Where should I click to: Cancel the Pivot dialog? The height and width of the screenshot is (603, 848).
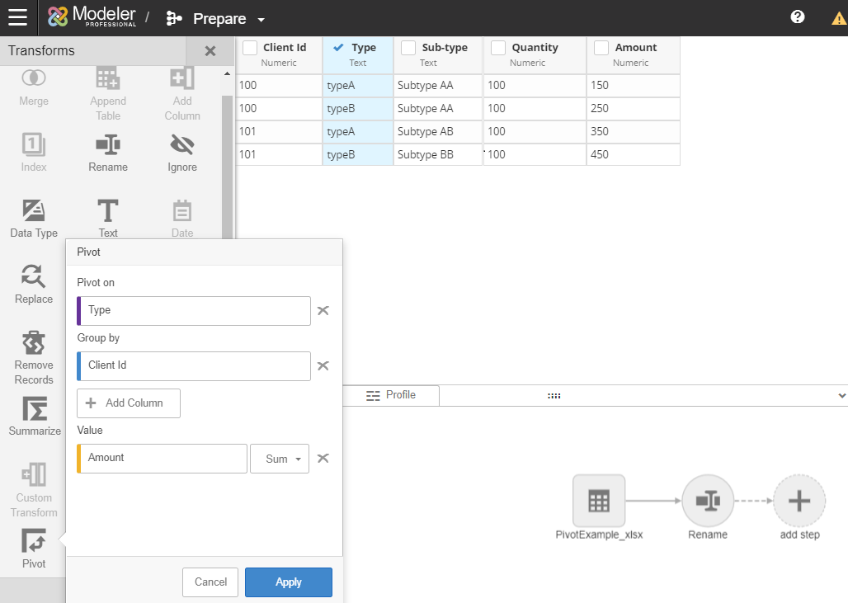coord(210,582)
